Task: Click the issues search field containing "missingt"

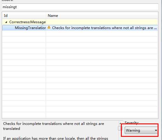Action: click(80, 7)
